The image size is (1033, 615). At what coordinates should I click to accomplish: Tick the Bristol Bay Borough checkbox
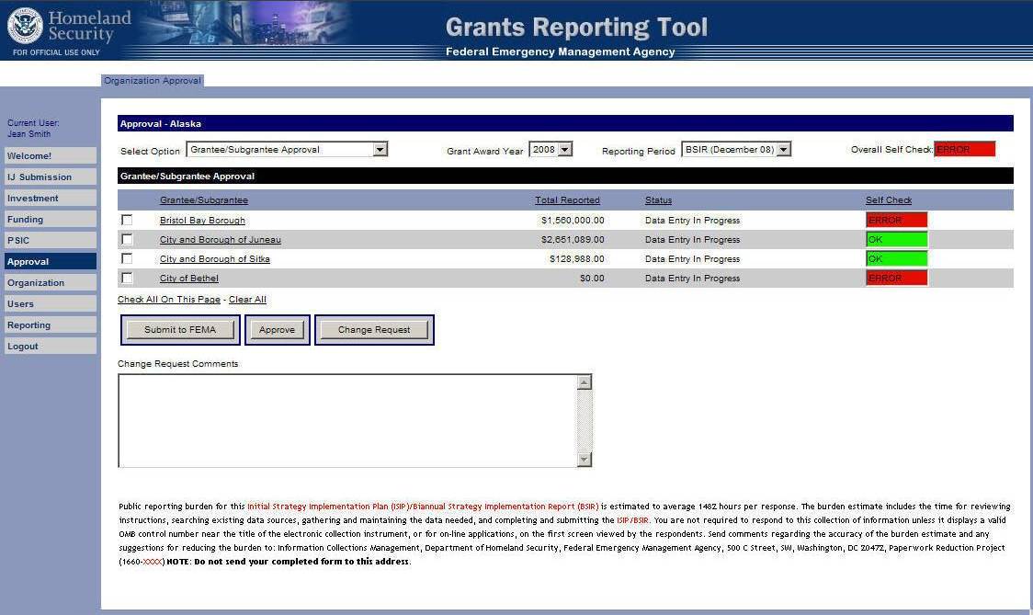127,220
